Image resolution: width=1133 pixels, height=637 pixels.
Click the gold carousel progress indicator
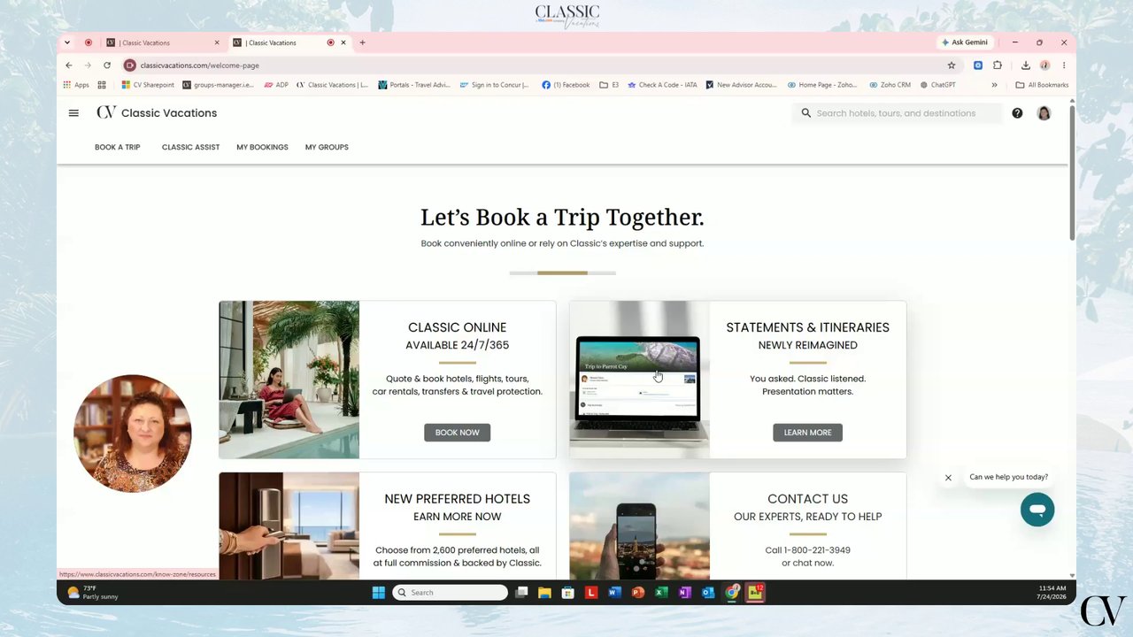pyautogui.click(x=562, y=273)
